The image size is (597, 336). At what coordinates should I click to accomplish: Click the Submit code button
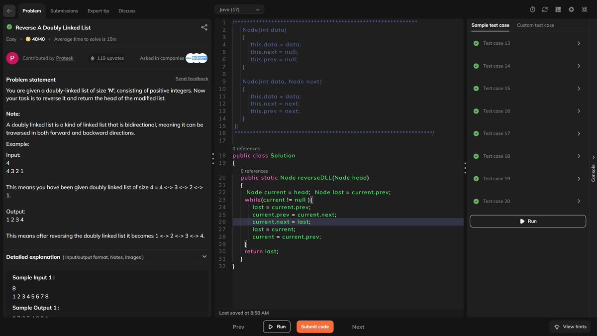[315, 327]
